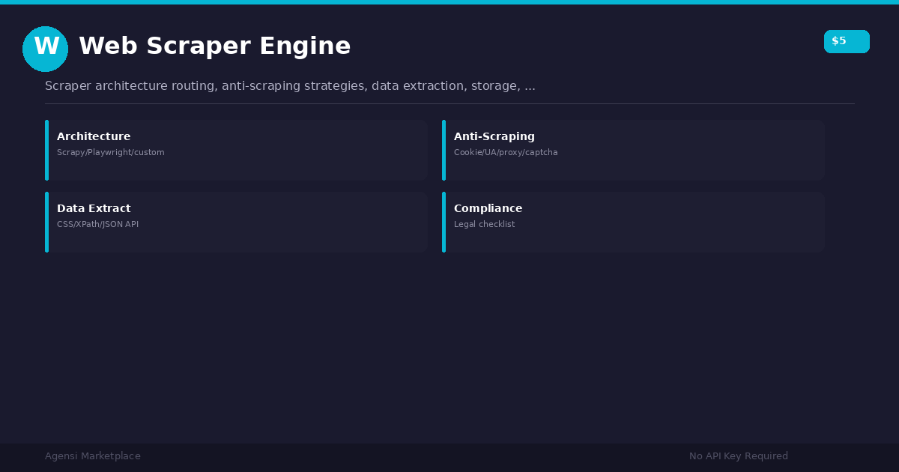Open the Anti-Scraping card
The width and height of the screenshot is (899, 472).
click(x=633, y=150)
